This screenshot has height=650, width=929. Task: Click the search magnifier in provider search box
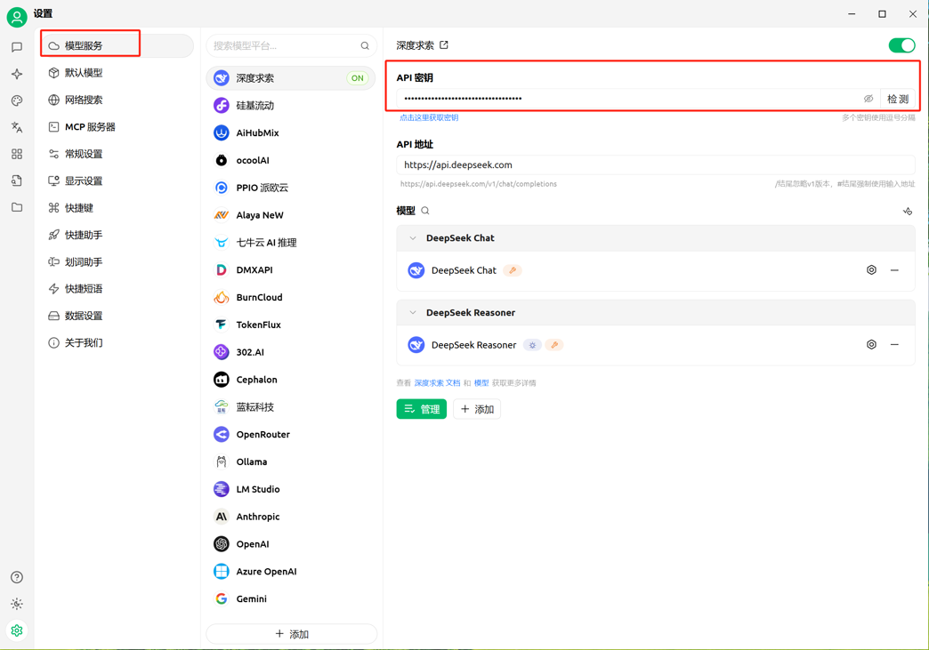365,45
